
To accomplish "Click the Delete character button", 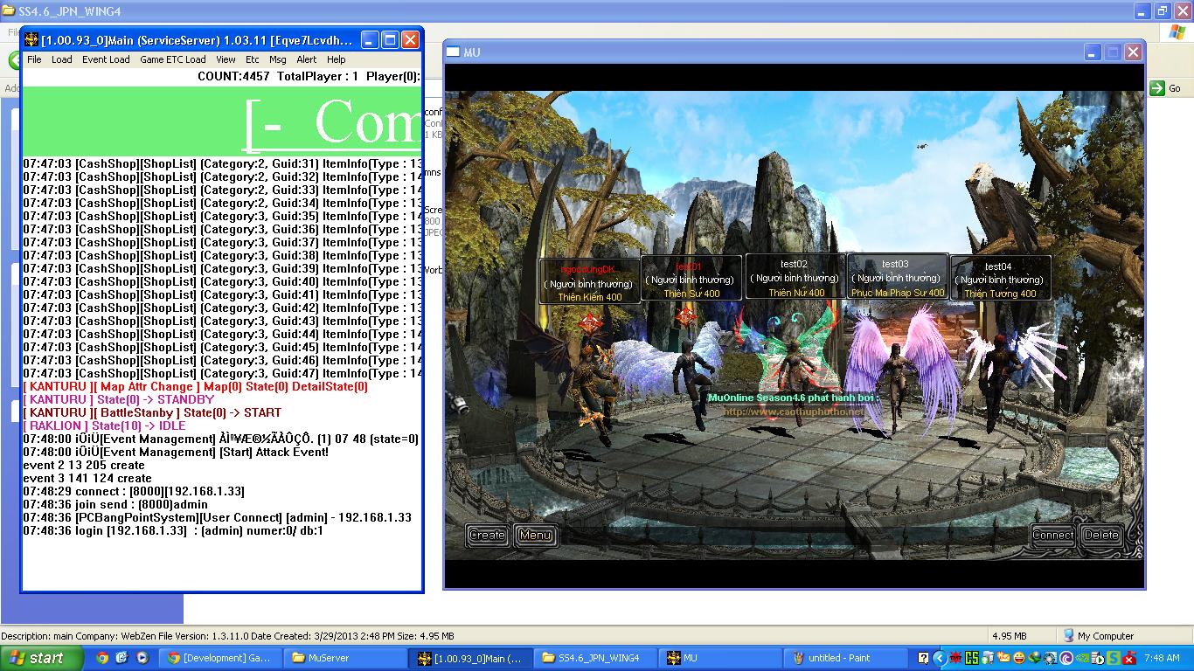I will [x=1100, y=535].
